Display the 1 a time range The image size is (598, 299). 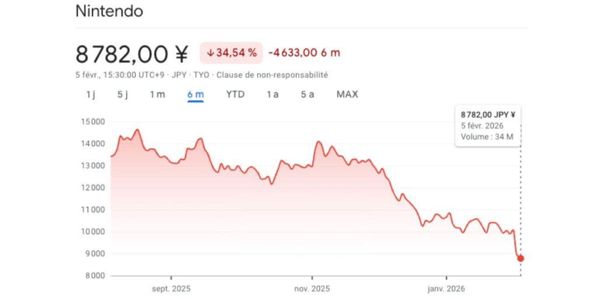coord(272,95)
